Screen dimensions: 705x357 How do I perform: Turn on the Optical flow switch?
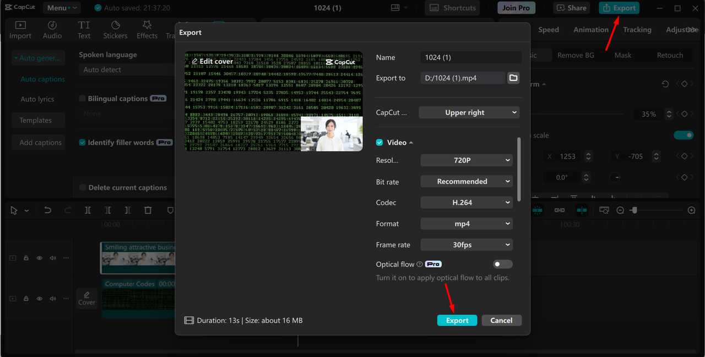[x=503, y=264]
